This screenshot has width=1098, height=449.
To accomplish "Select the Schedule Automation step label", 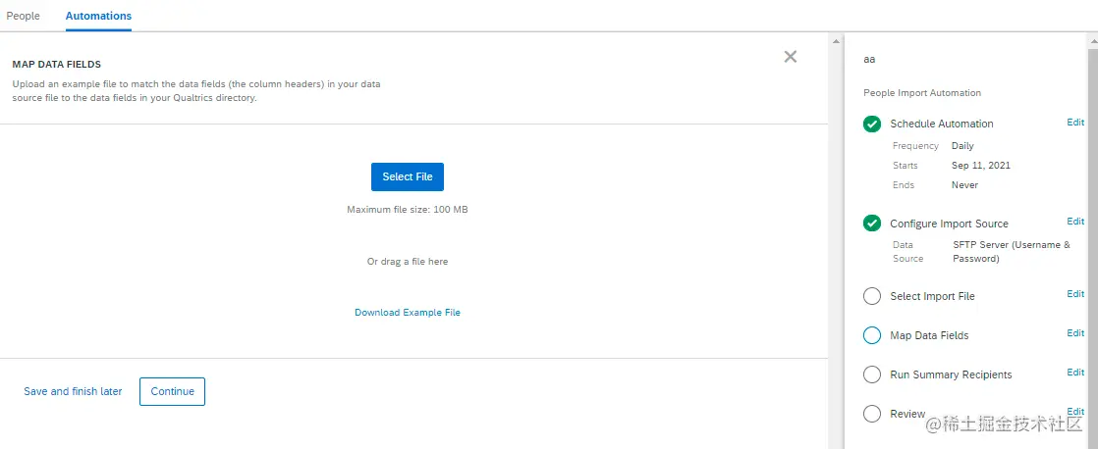I will tap(942, 124).
